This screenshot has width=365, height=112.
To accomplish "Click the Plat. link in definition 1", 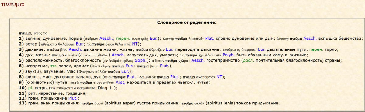I will [210, 38].
